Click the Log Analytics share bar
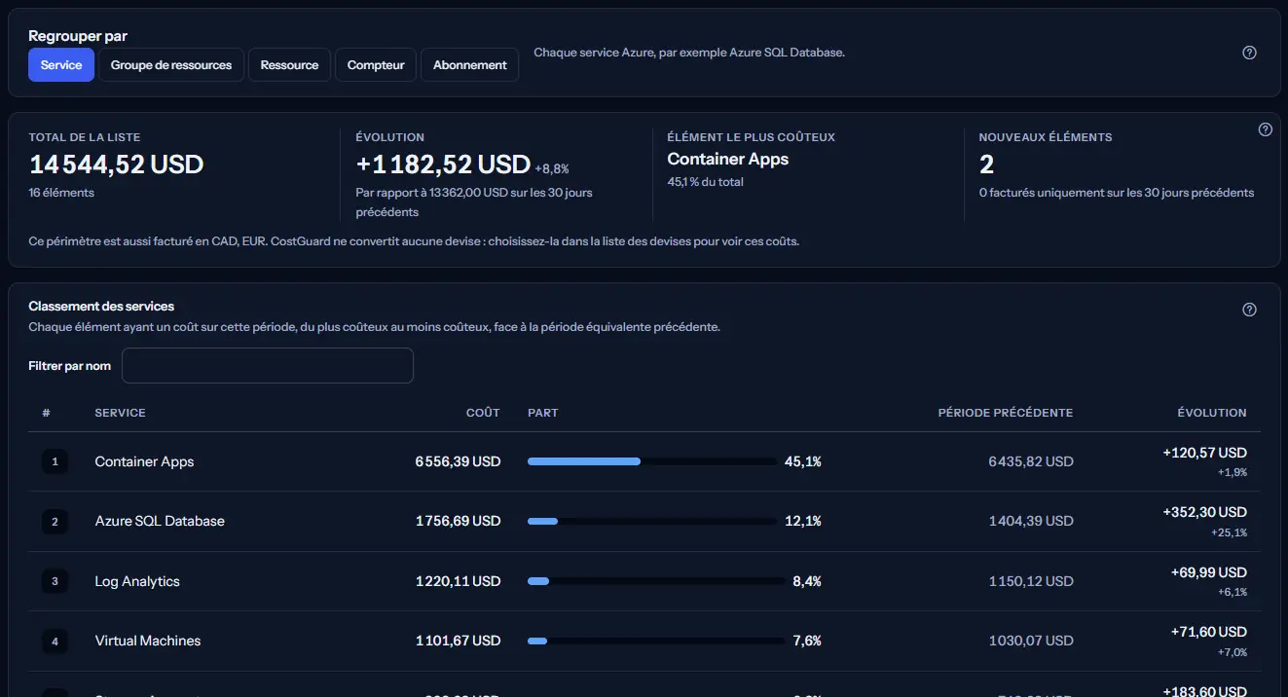This screenshot has height=697, width=1288. (x=656, y=581)
